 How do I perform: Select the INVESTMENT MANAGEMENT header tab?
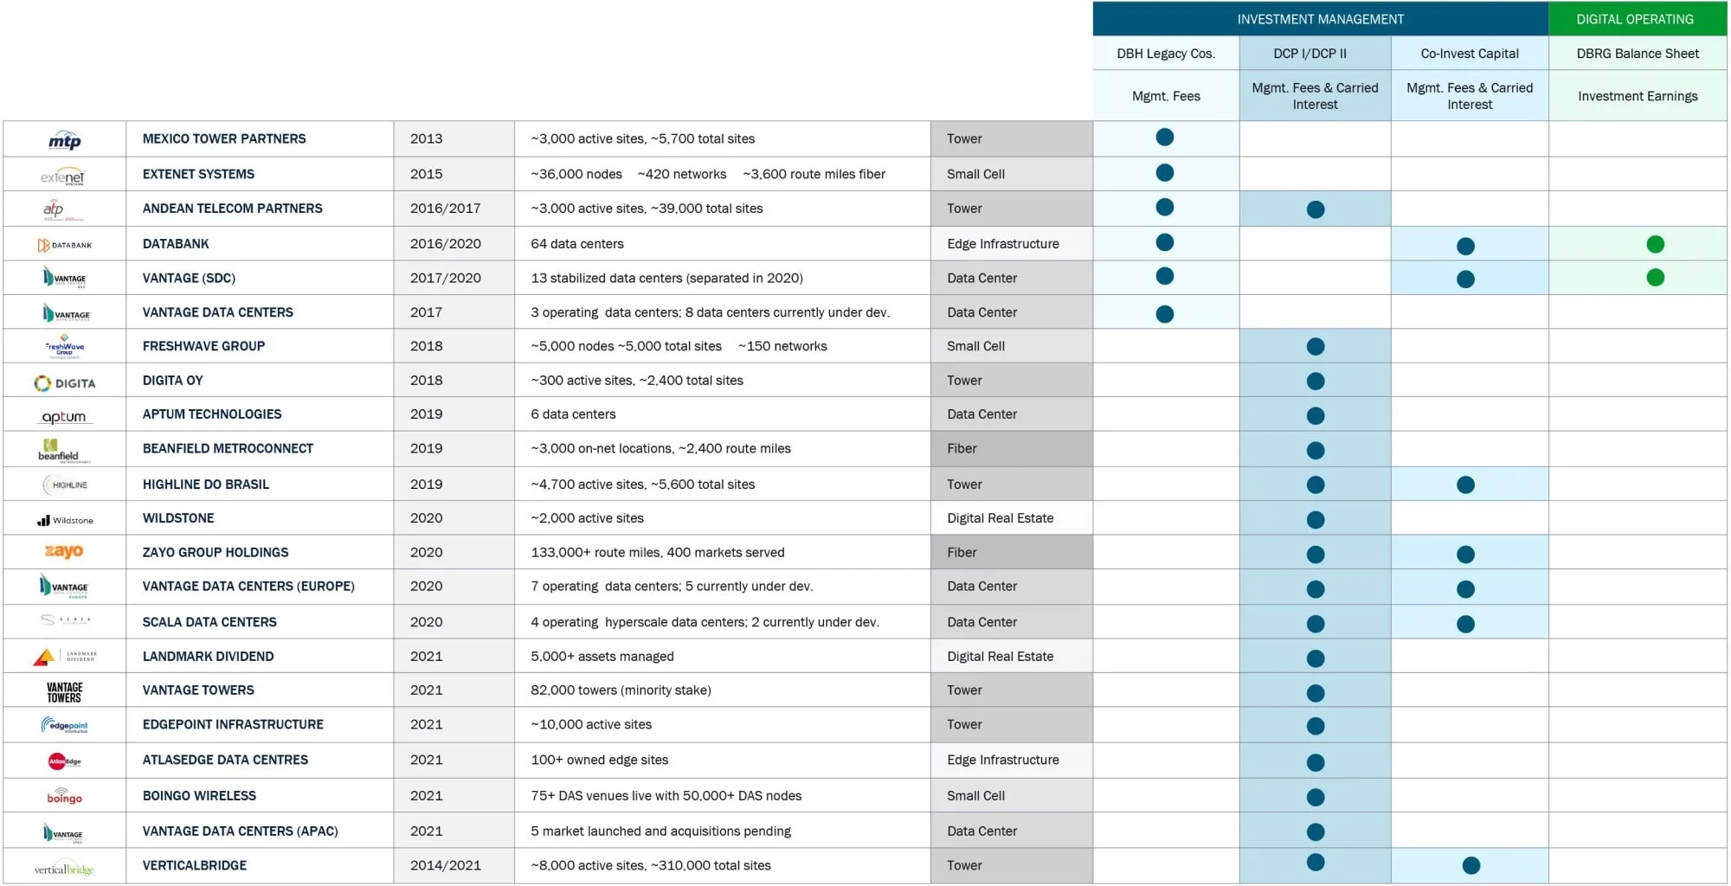point(1320,18)
